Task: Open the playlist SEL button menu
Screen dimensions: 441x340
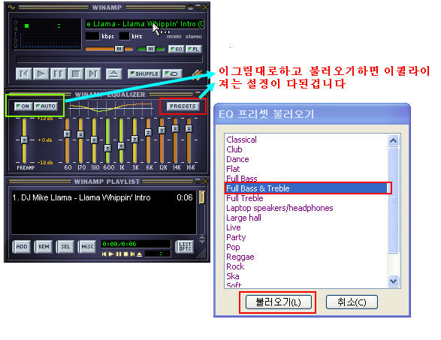Action: [x=65, y=247]
